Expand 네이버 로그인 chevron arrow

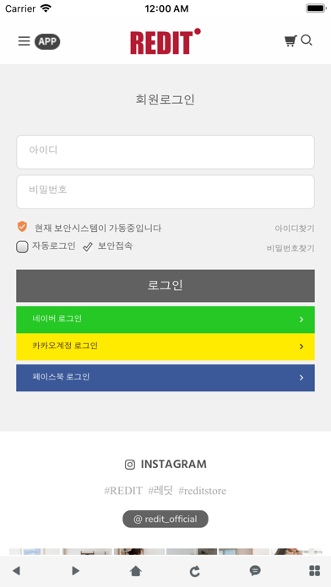pos(301,320)
